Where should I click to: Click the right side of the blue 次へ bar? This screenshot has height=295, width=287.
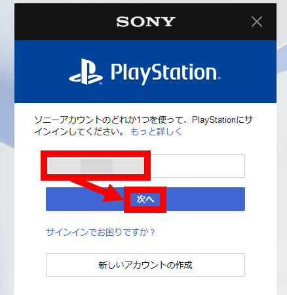coord(206,199)
